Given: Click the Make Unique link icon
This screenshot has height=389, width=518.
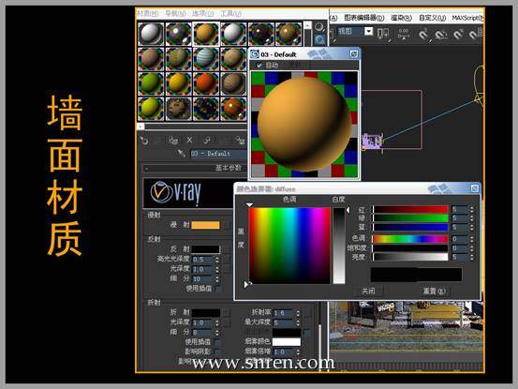Looking at the screenshot, I should [x=207, y=141].
